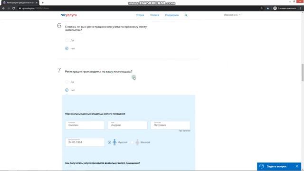Open the Оплата menu item
The width and height of the screenshot is (304, 171).
point(154,15)
